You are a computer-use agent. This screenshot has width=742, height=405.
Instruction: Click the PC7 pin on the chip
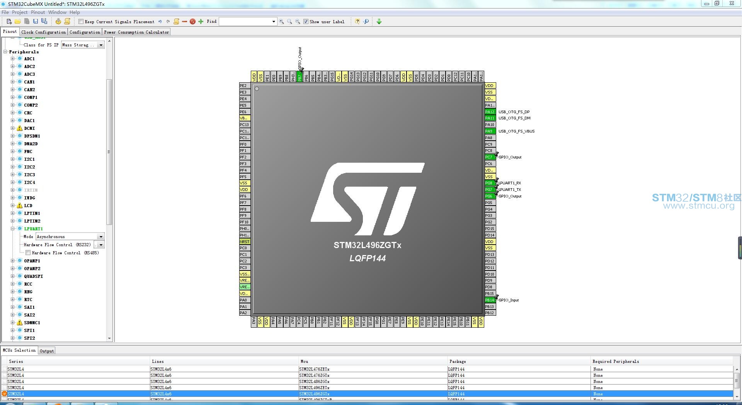[490, 157]
